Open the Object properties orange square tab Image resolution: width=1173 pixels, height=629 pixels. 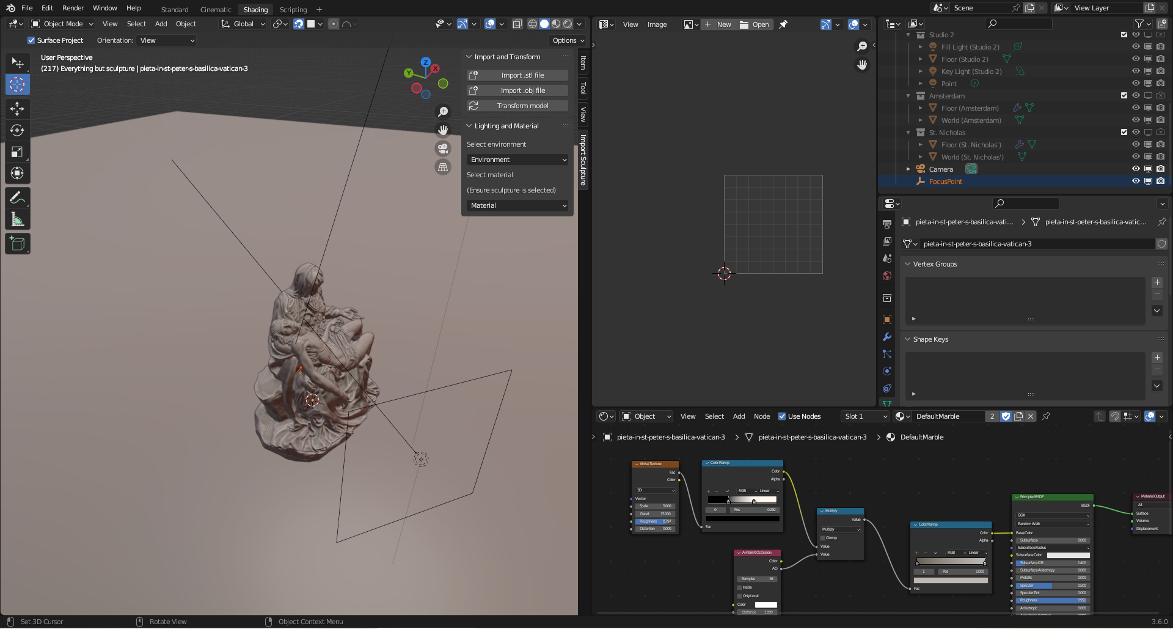coord(887,320)
